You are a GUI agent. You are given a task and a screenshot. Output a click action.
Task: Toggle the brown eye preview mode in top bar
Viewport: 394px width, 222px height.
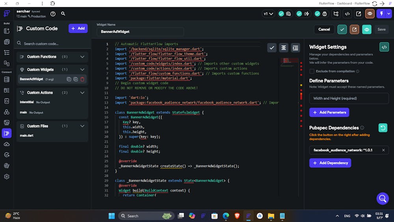coord(370,14)
